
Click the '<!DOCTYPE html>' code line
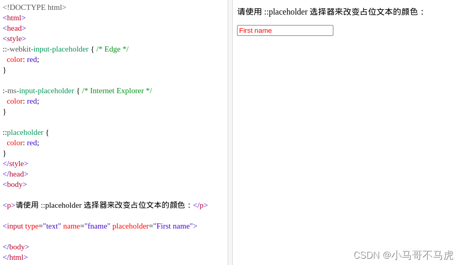coord(34,7)
